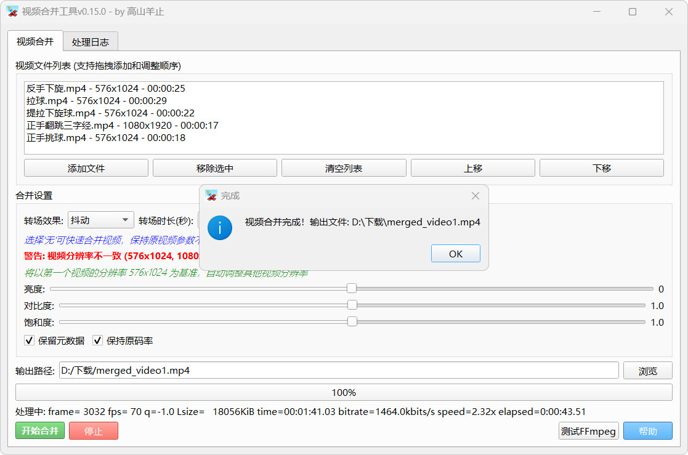The width and height of the screenshot is (688, 455).
Task: Open the 转场效果 dropdown showing 抖动
Action: pos(100,220)
